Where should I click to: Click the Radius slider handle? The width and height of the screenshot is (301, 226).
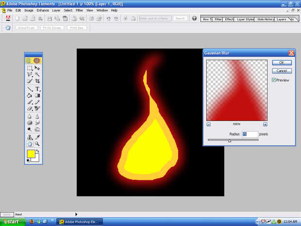pos(230,141)
